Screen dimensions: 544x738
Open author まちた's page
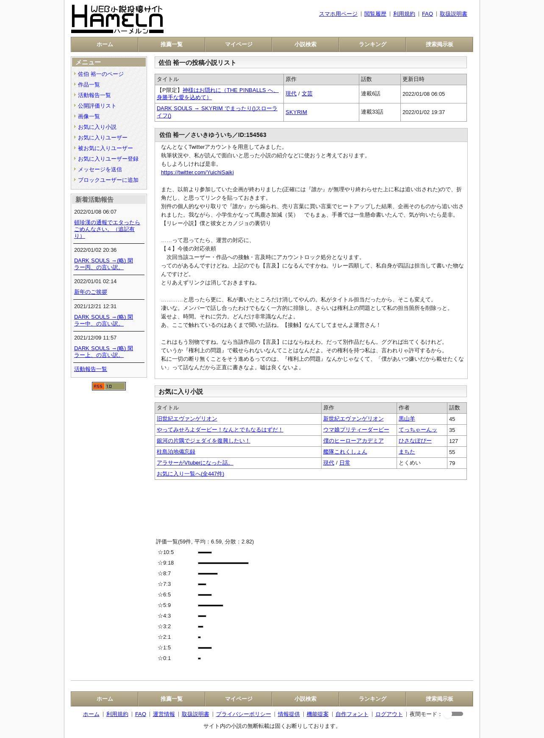407,452
